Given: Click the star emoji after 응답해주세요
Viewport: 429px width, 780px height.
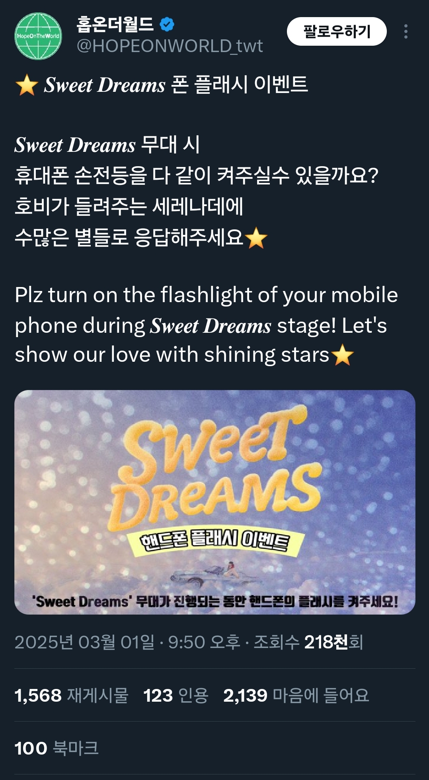Looking at the screenshot, I should [256, 238].
